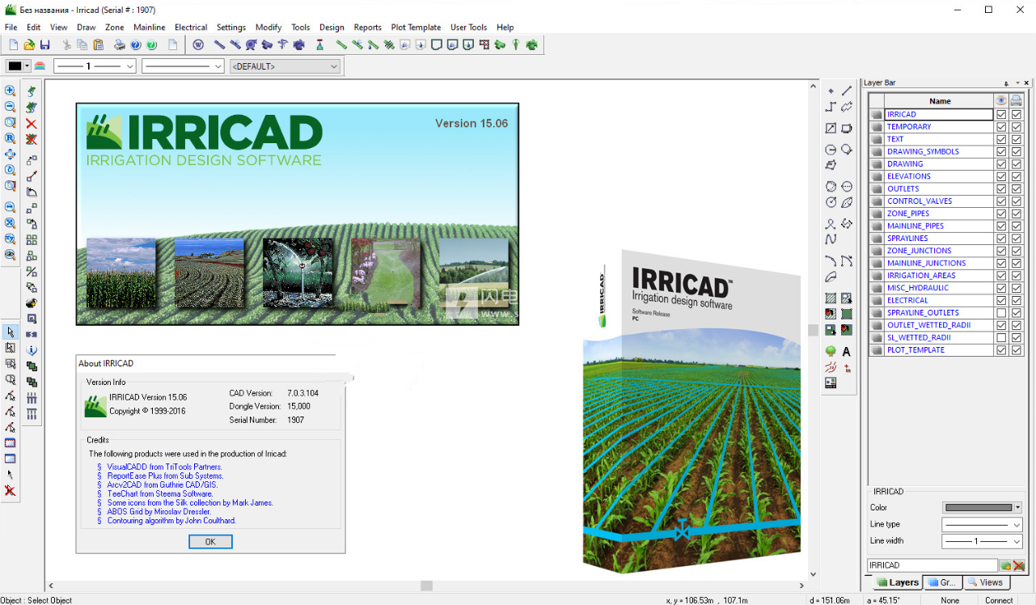Select the Hatch fill tool
Screen dimensions: 1036x605
click(831, 298)
